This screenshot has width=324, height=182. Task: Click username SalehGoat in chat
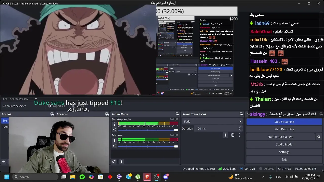[x=261, y=32]
